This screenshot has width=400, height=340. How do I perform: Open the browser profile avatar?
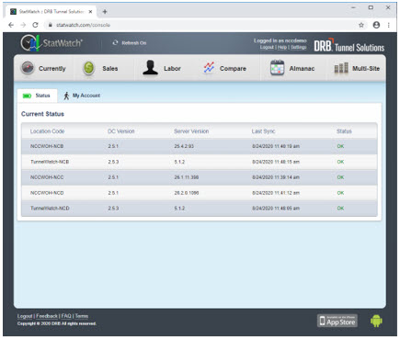pos(376,25)
